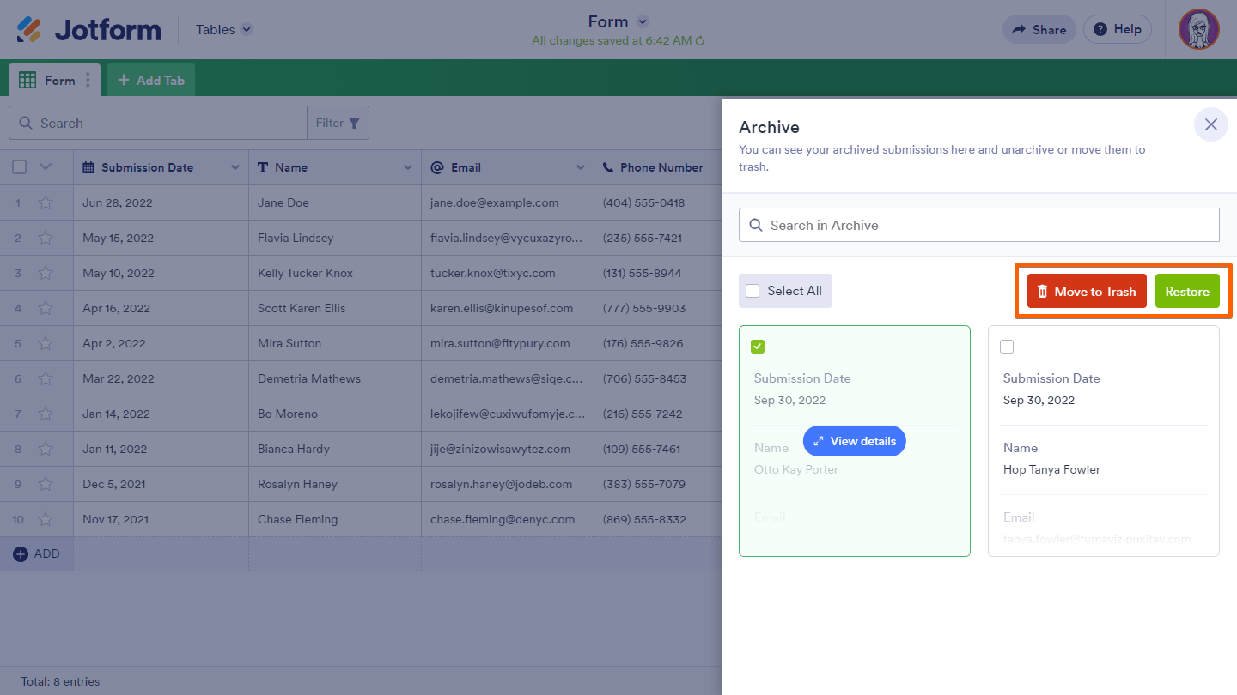Toggle the header select-all rows checkbox

[x=19, y=167]
